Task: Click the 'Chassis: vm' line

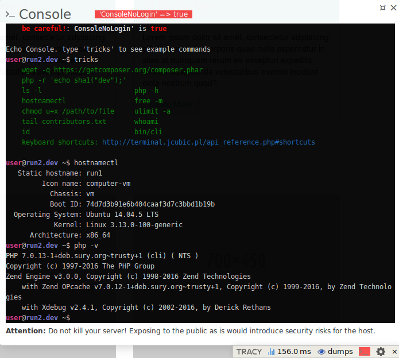Action: point(72,194)
